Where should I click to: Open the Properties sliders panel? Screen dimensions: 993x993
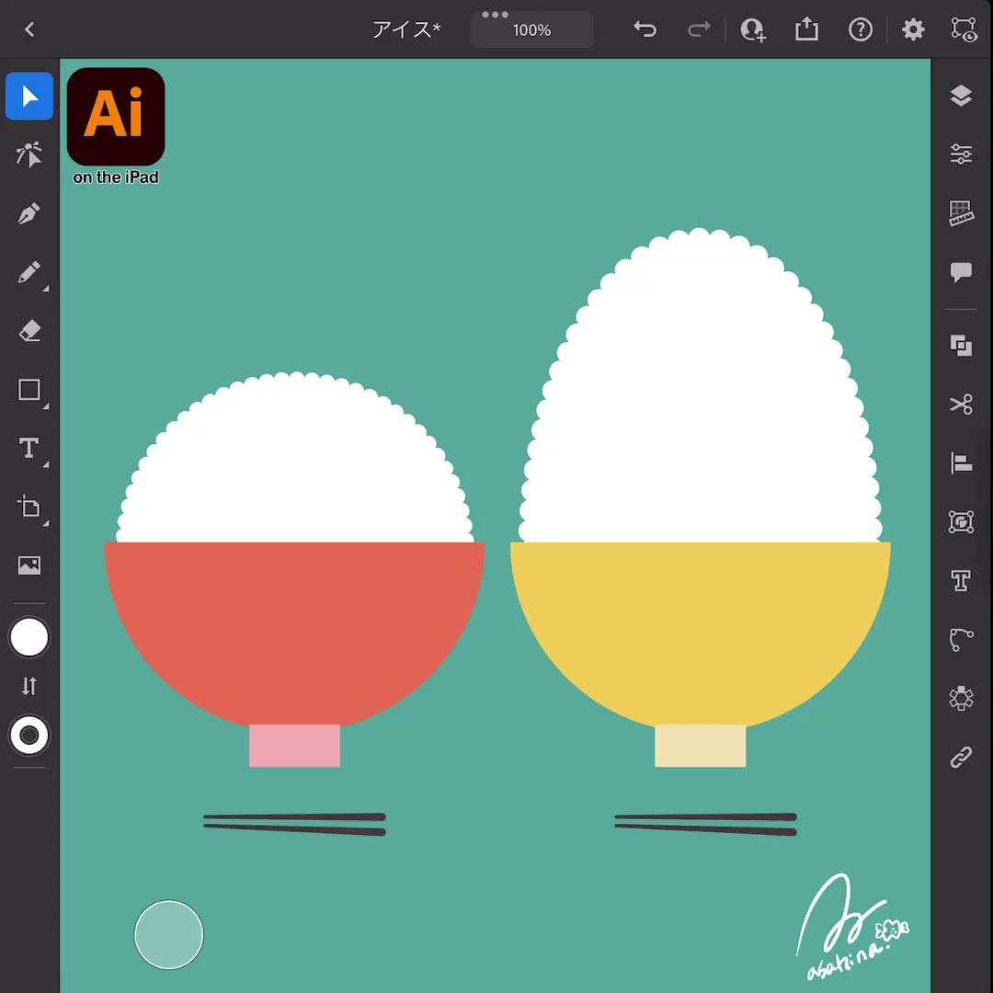point(961,154)
